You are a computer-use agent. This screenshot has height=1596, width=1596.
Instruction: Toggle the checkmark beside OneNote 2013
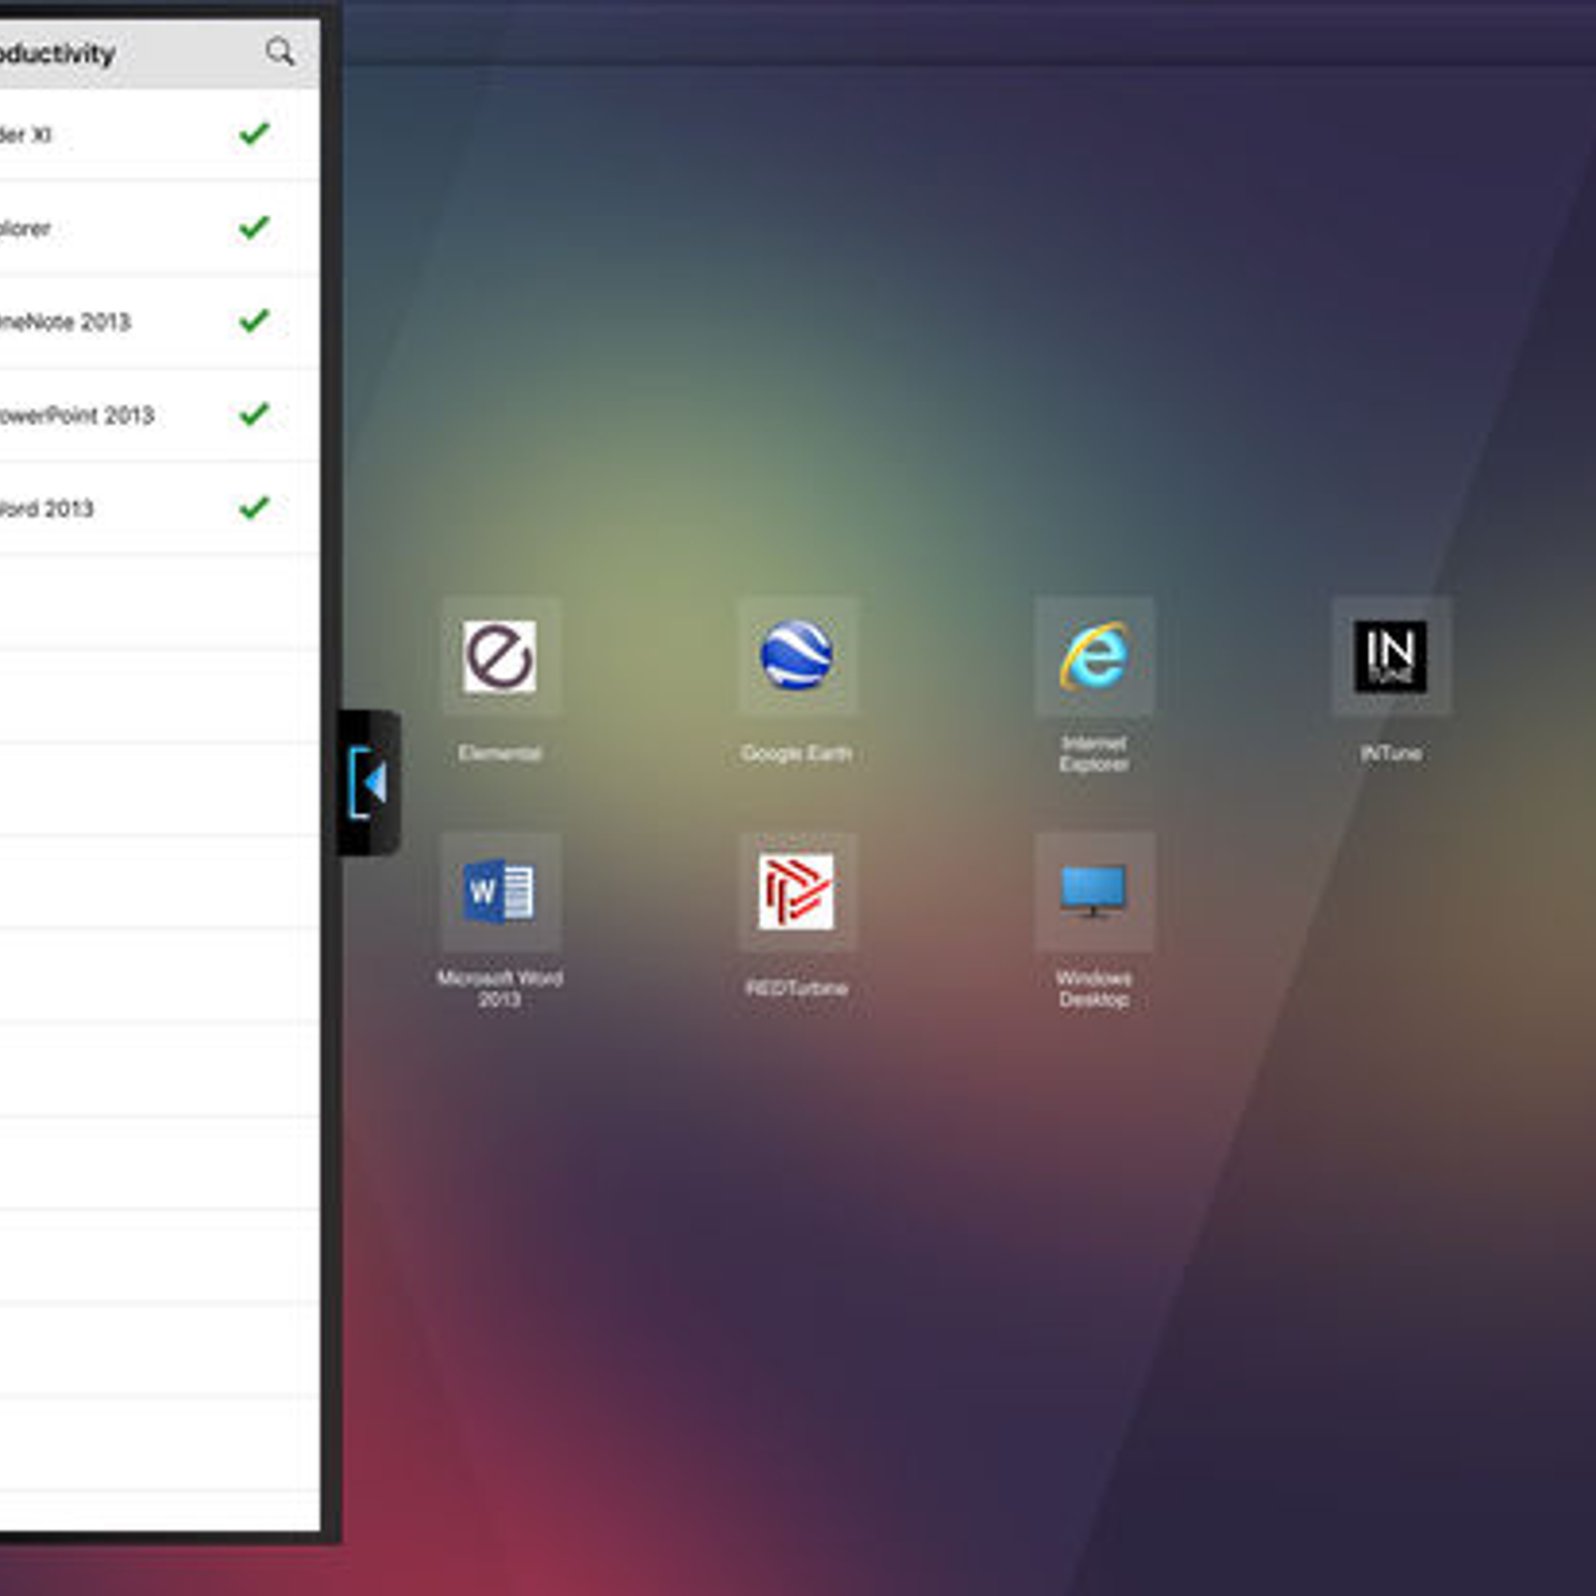click(254, 320)
